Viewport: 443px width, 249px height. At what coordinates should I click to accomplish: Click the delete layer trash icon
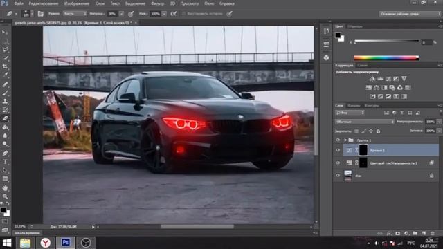click(x=432, y=233)
